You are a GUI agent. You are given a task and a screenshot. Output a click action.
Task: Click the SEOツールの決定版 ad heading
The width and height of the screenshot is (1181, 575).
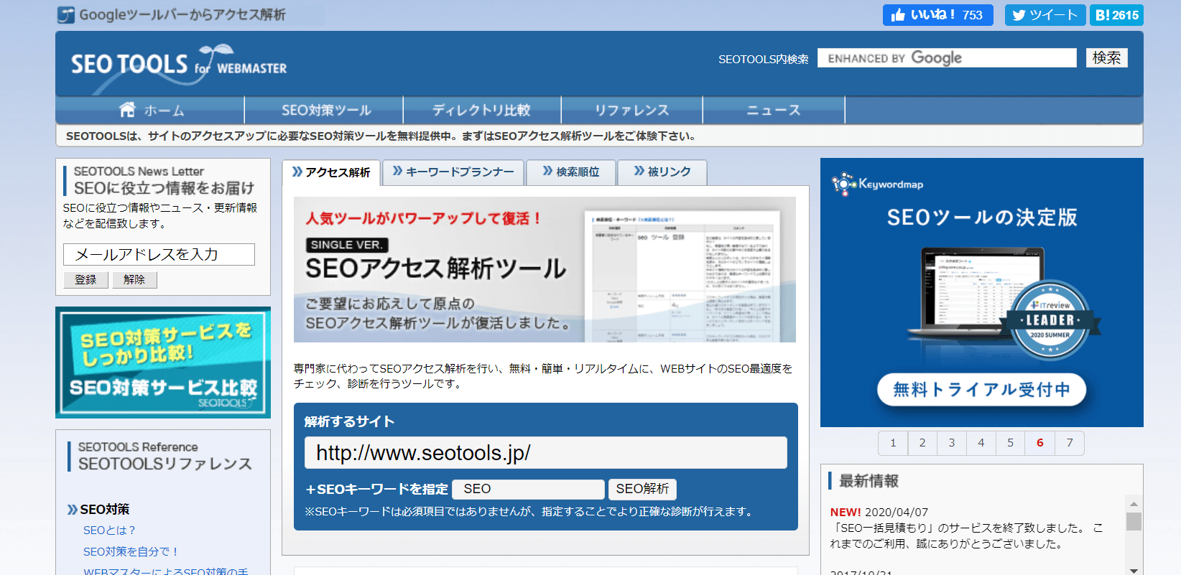[982, 218]
